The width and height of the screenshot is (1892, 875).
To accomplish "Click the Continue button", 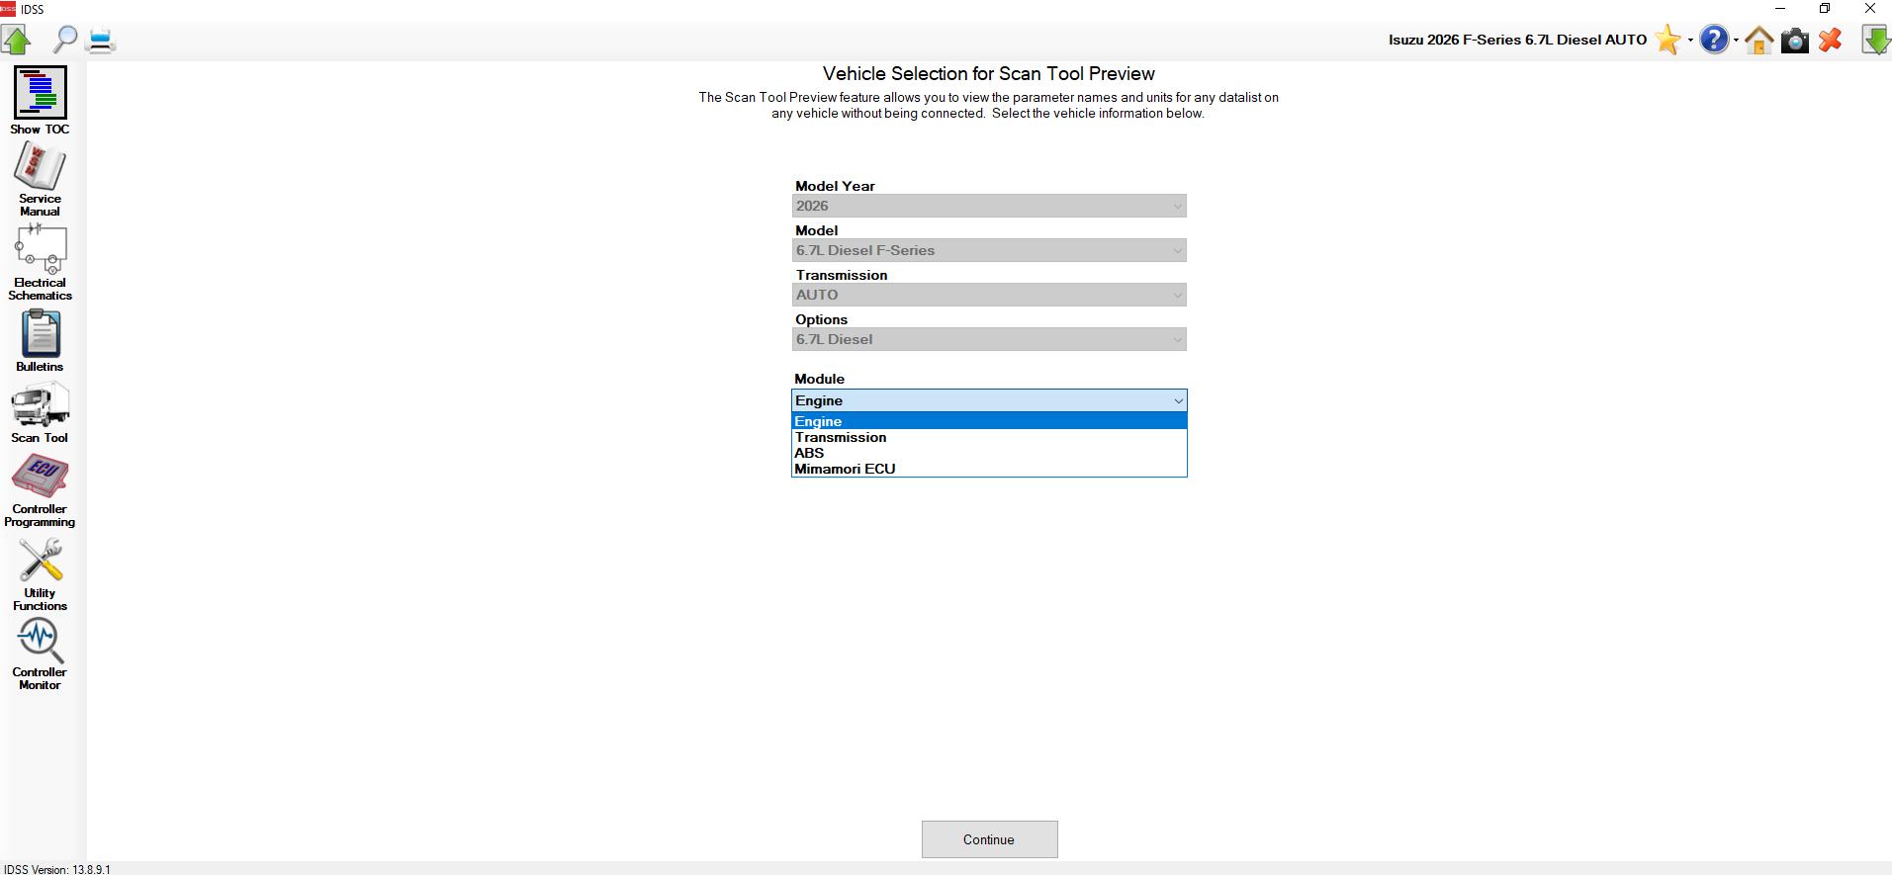I will [989, 839].
